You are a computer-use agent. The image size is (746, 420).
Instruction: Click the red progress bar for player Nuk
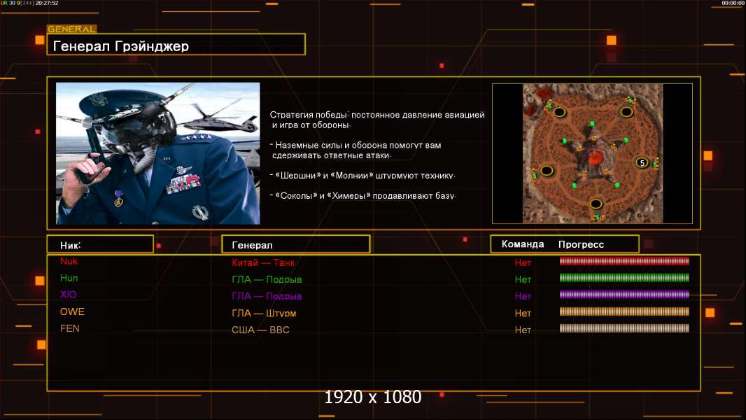click(624, 262)
